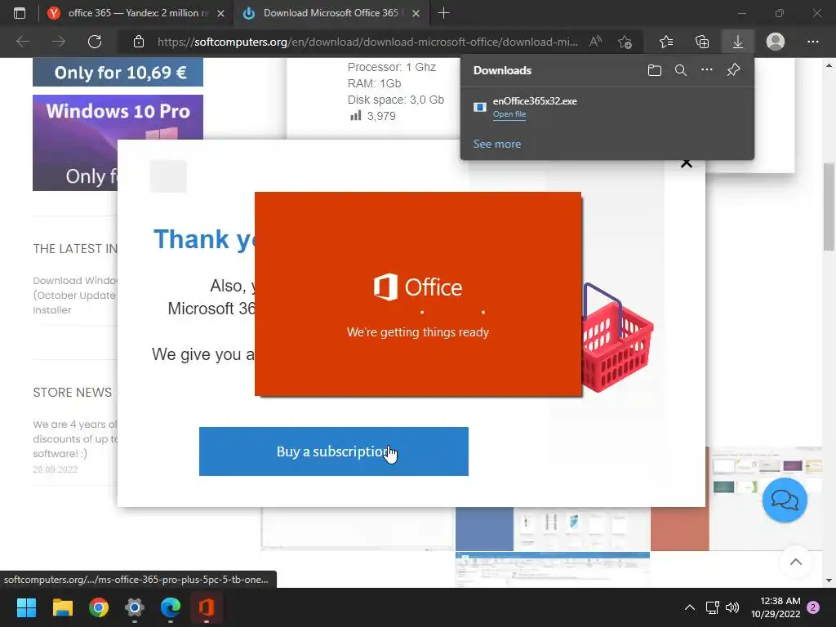836x627 pixels.
Task: Click the Only for 10,69 € banner
Action: tap(118, 72)
